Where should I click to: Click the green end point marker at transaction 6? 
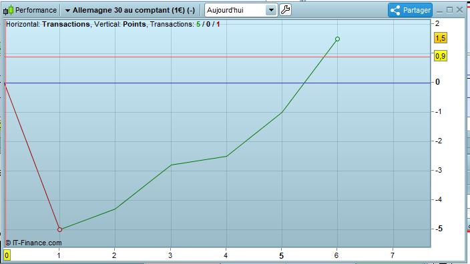[337, 39]
